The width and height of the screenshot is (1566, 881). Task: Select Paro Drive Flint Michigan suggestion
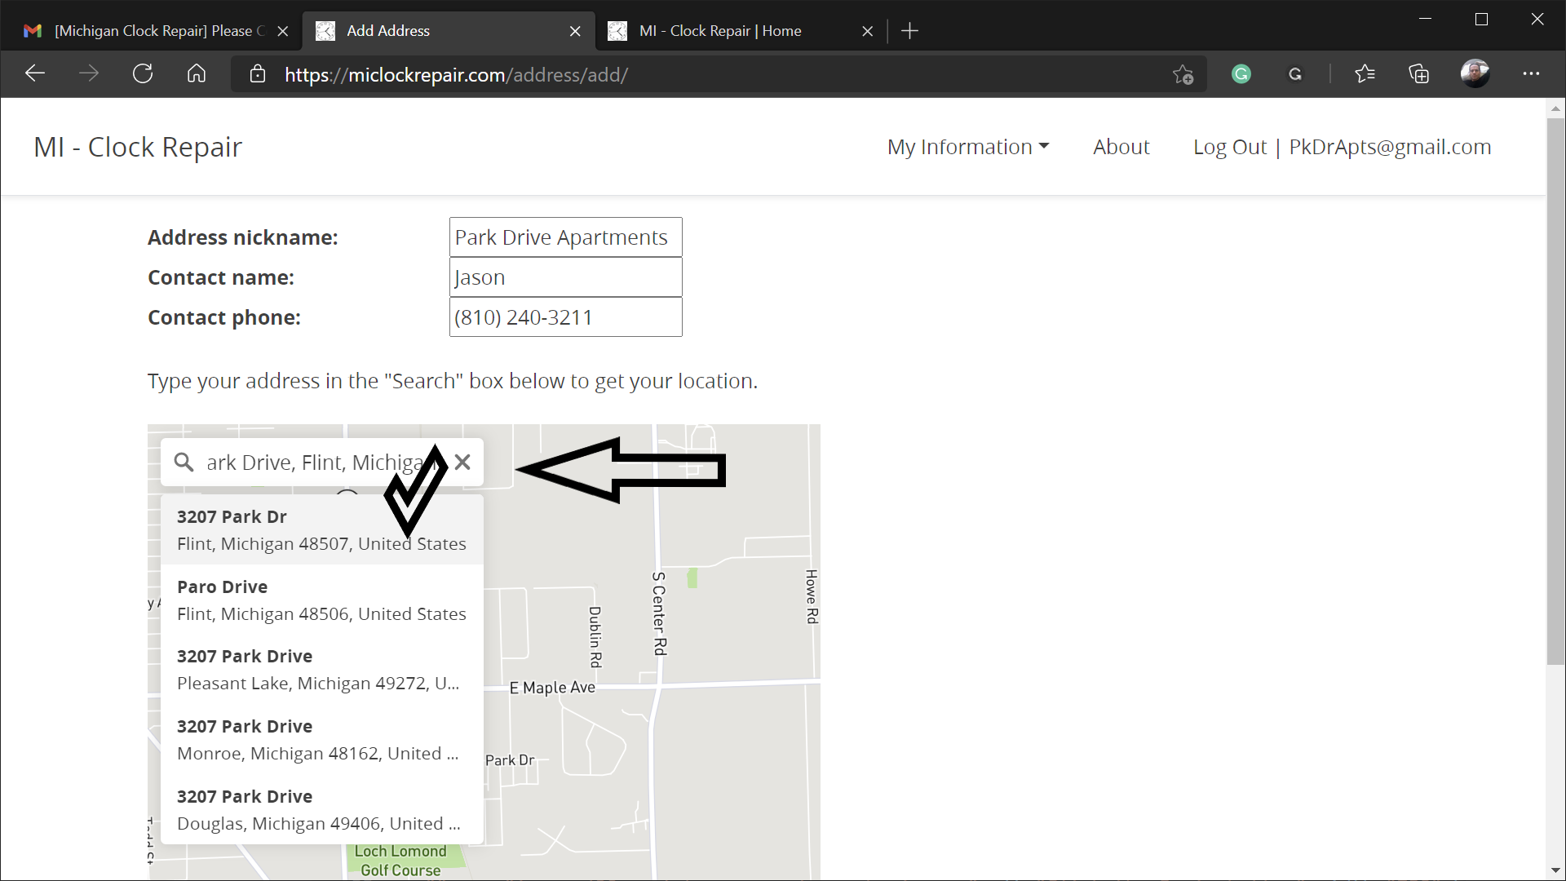[323, 600]
